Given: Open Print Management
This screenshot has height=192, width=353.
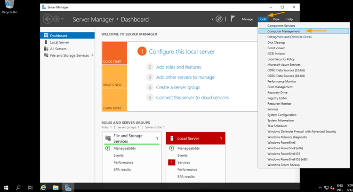Looking at the screenshot, I should click(280, 87).
